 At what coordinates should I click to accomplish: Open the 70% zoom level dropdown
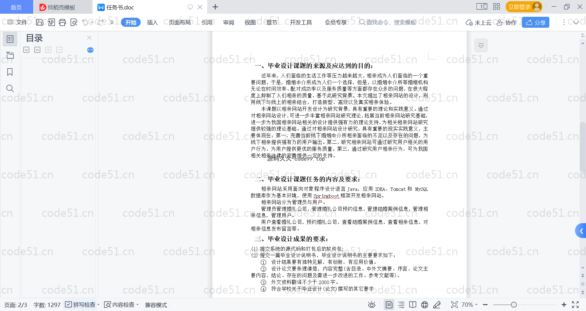tap(469, 305)
